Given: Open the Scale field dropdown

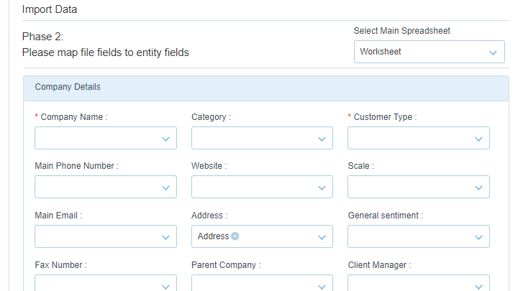Looking at the screenshot, I should coord(419,187).
